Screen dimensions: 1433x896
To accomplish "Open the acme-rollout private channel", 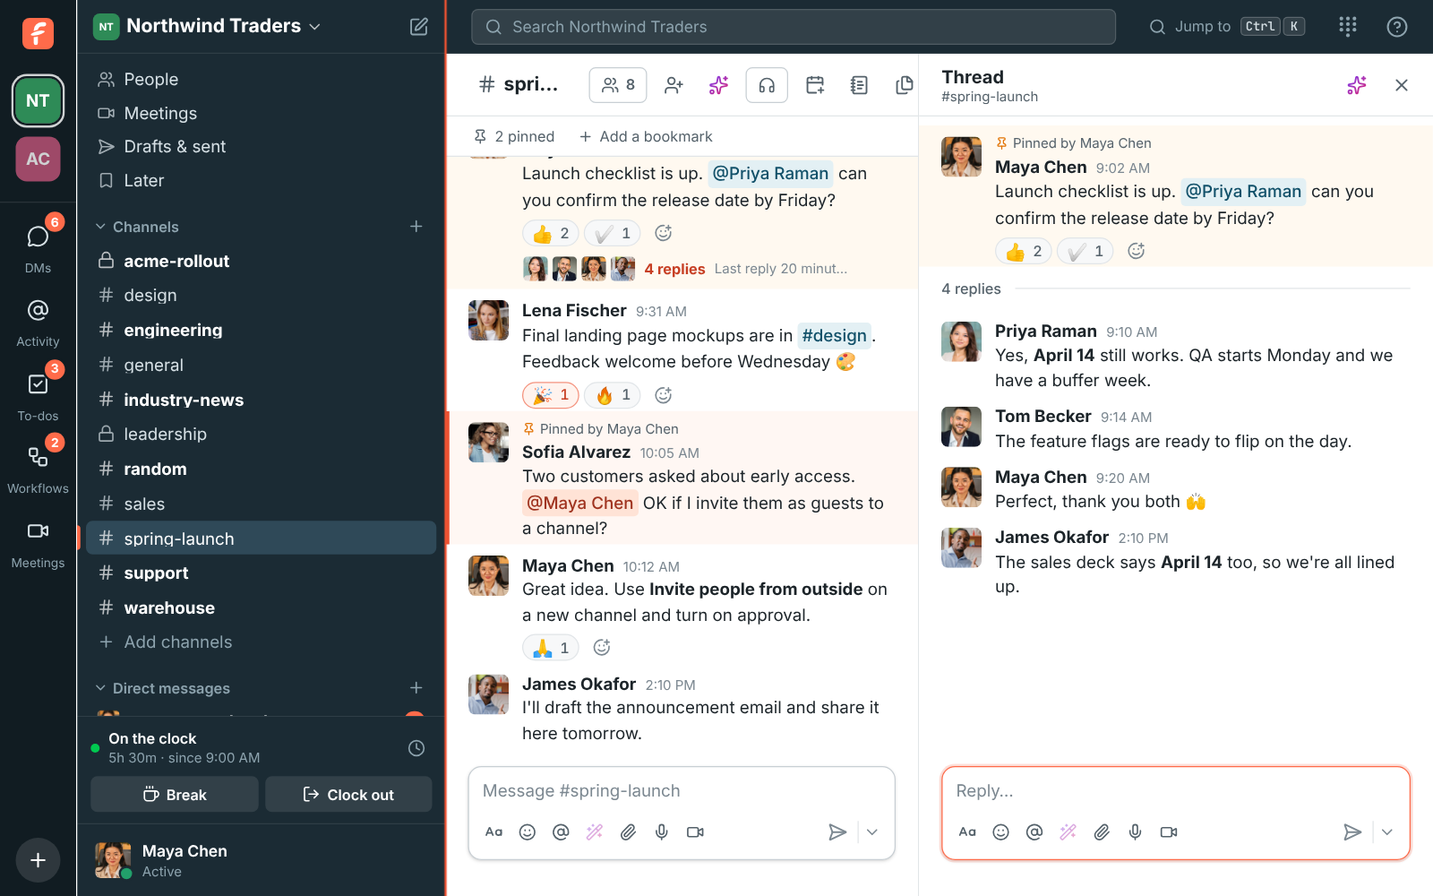I will point(262,261).
